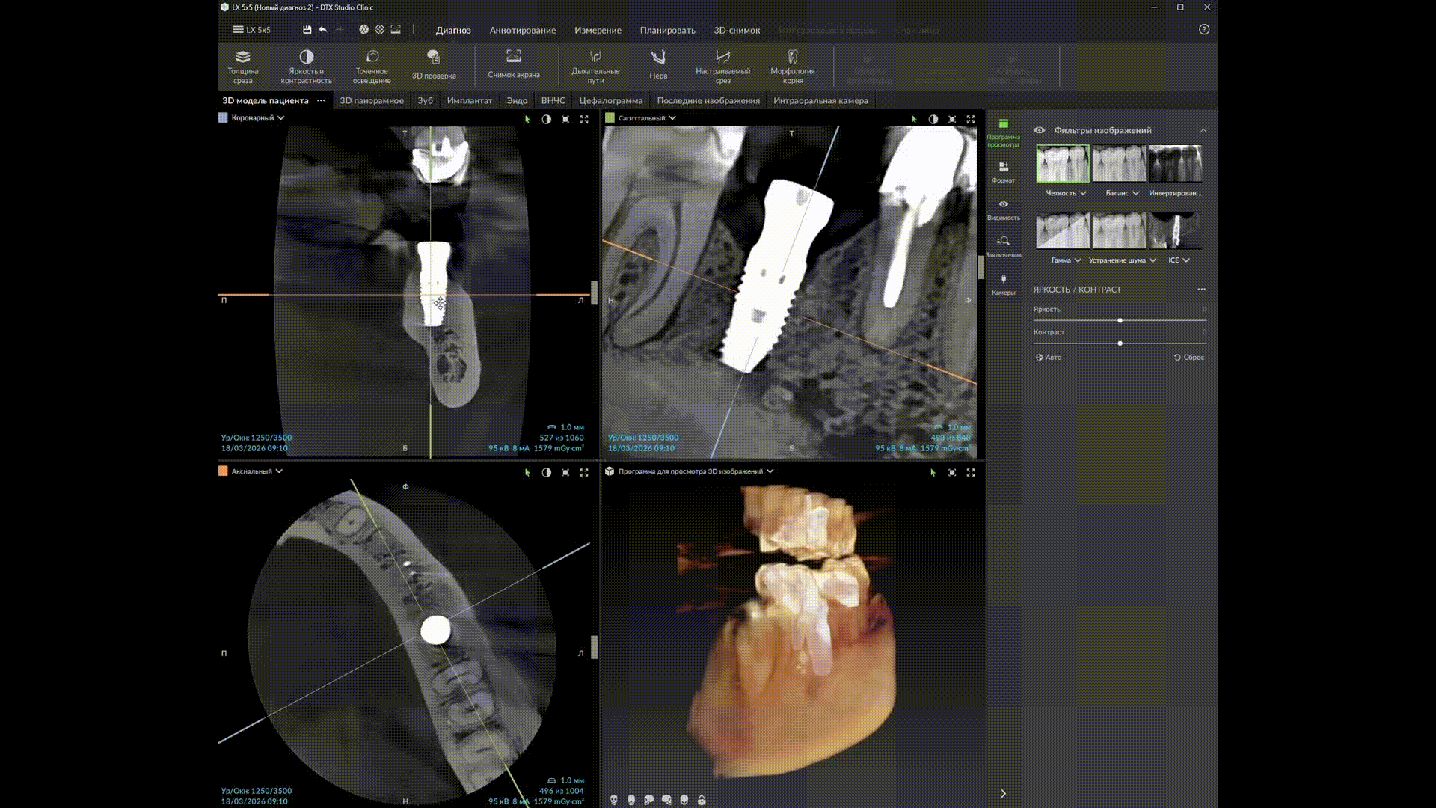
Task: Toggle brightness/contrast icon in the Сагиттальный viewport
Action: [933, 119]
